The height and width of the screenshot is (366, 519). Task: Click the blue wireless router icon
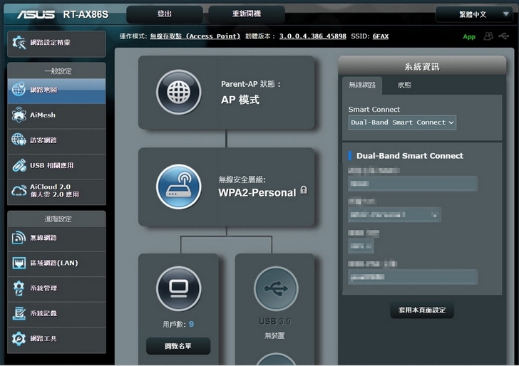coord(179,187)
